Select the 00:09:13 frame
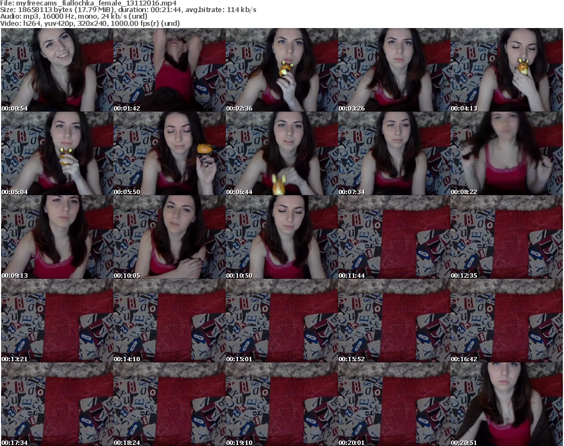Image resolution: width=564 pixels, height=446 pixels. [x=57, y=237]
